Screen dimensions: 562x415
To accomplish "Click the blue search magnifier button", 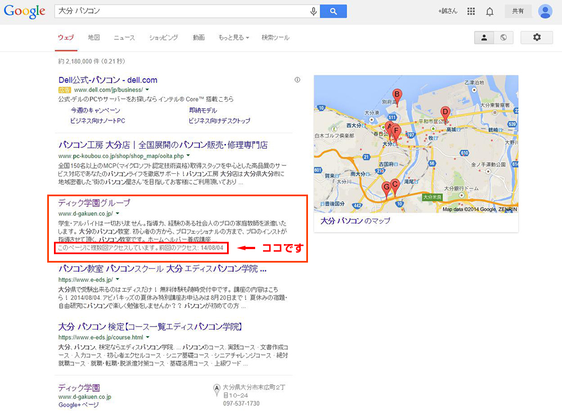I will (333, 11).
